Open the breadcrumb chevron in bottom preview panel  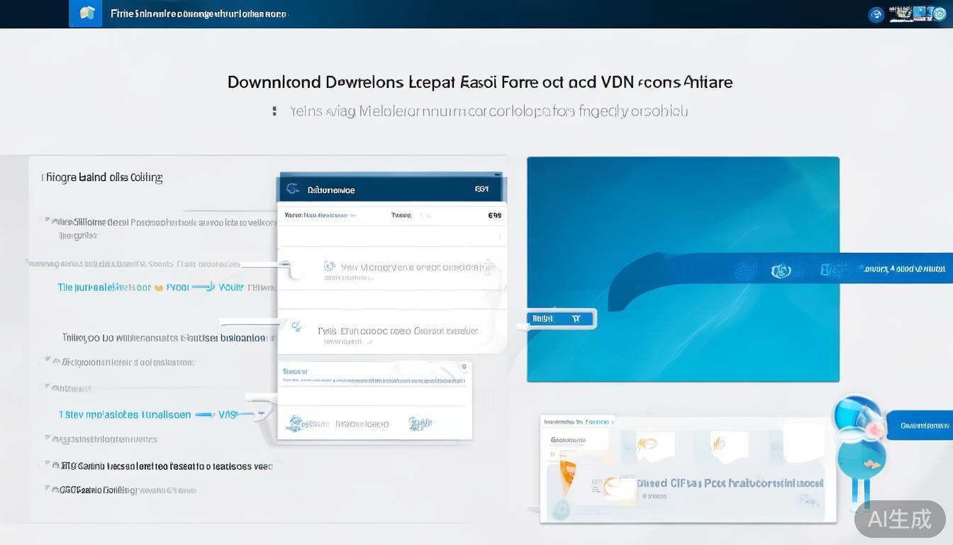[613, 422]
